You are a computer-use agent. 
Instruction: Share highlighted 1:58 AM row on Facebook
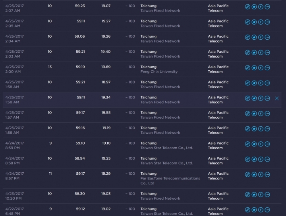(261, 98)
